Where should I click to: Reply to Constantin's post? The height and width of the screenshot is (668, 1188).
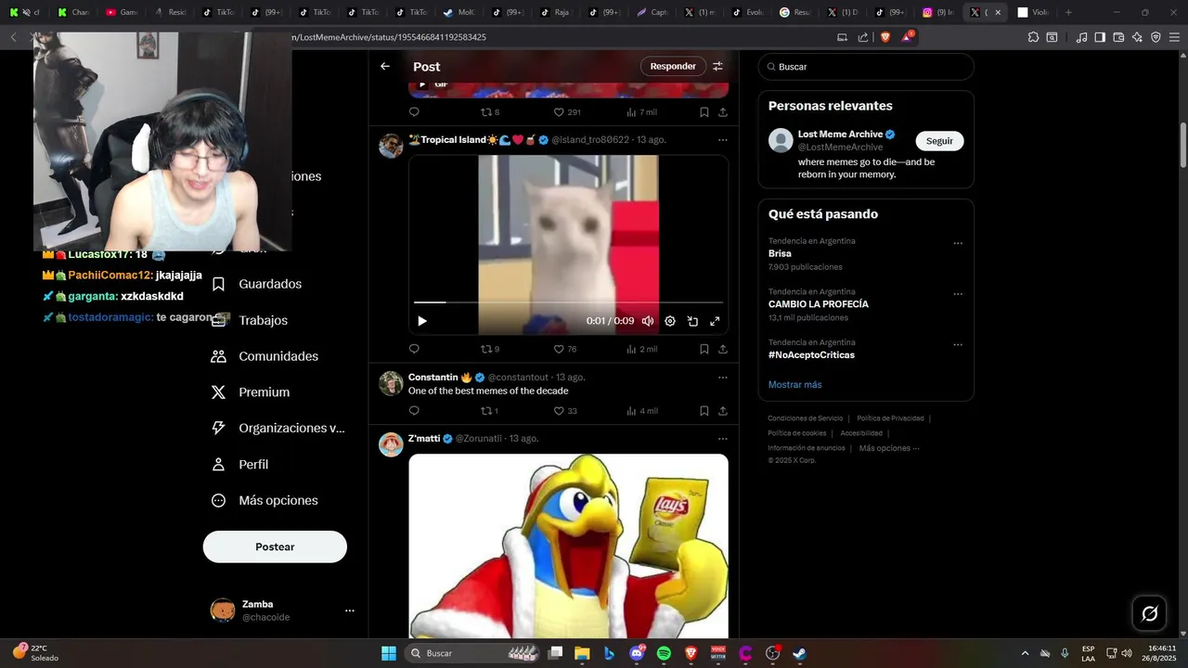point(414,410)
